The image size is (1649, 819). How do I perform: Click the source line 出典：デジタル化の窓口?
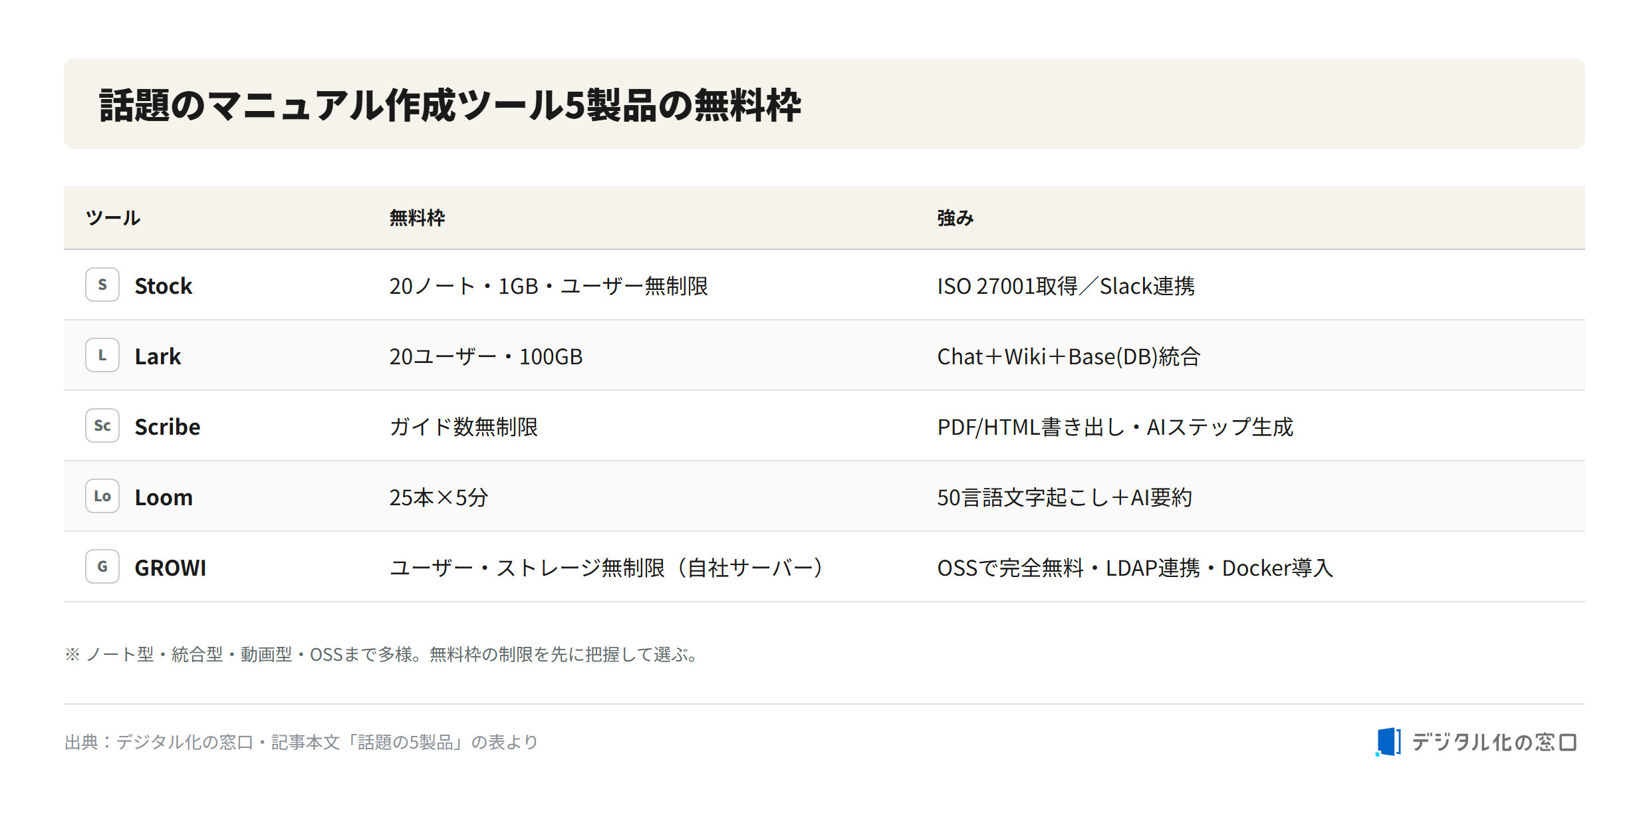tap(301, 742)
